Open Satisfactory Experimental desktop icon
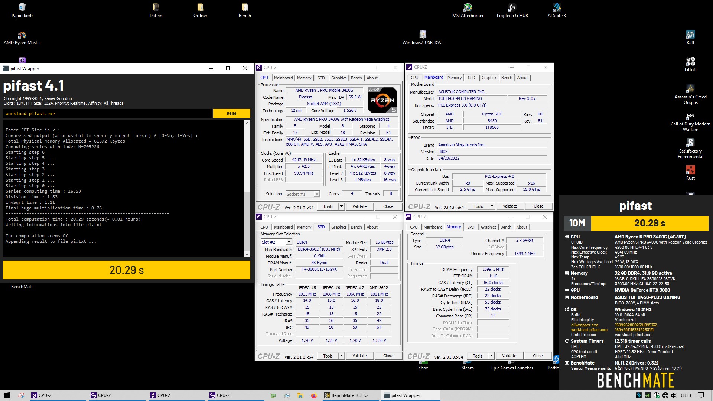 click(690, 149)
